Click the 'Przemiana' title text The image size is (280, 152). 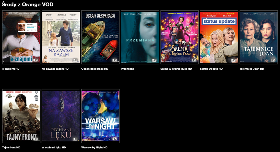(127, 69)
